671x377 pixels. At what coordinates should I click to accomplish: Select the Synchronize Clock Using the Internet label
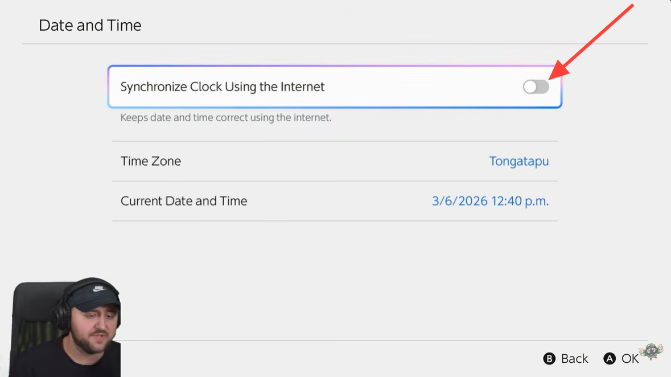[223, 87]
